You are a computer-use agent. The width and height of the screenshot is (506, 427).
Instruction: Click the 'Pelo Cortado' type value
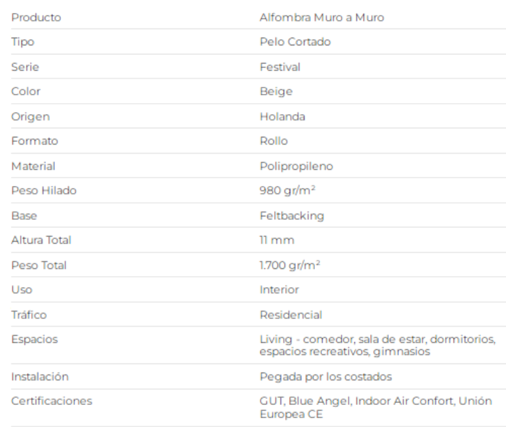[x=295, y=42]
